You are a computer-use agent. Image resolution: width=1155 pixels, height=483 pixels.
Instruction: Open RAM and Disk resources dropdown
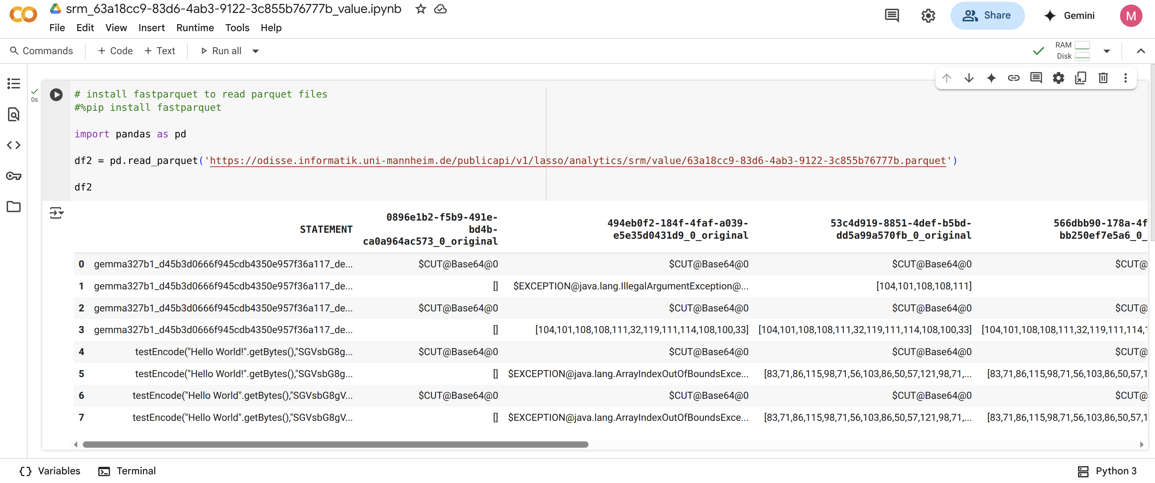click(x=1106, y=51)
